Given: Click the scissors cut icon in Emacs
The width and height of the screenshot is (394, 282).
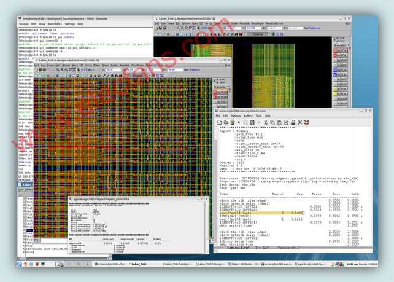Looking at the screenshot, I should pyautogui.click(x=265, y=122).
